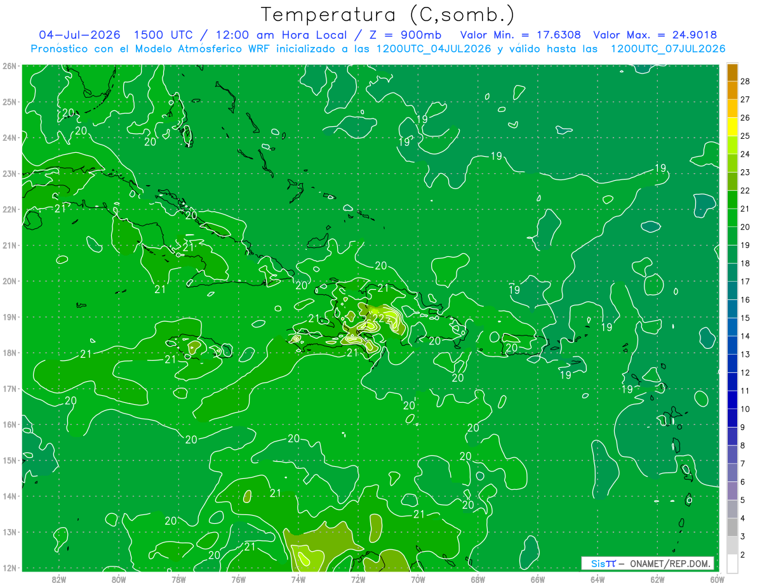This screenshot has width=762, height=588.
Task: Click the color scale label '5'
Action: tap(744, 500)
